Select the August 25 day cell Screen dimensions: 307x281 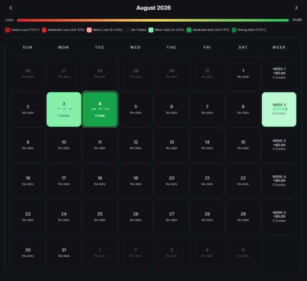point(100,217)
